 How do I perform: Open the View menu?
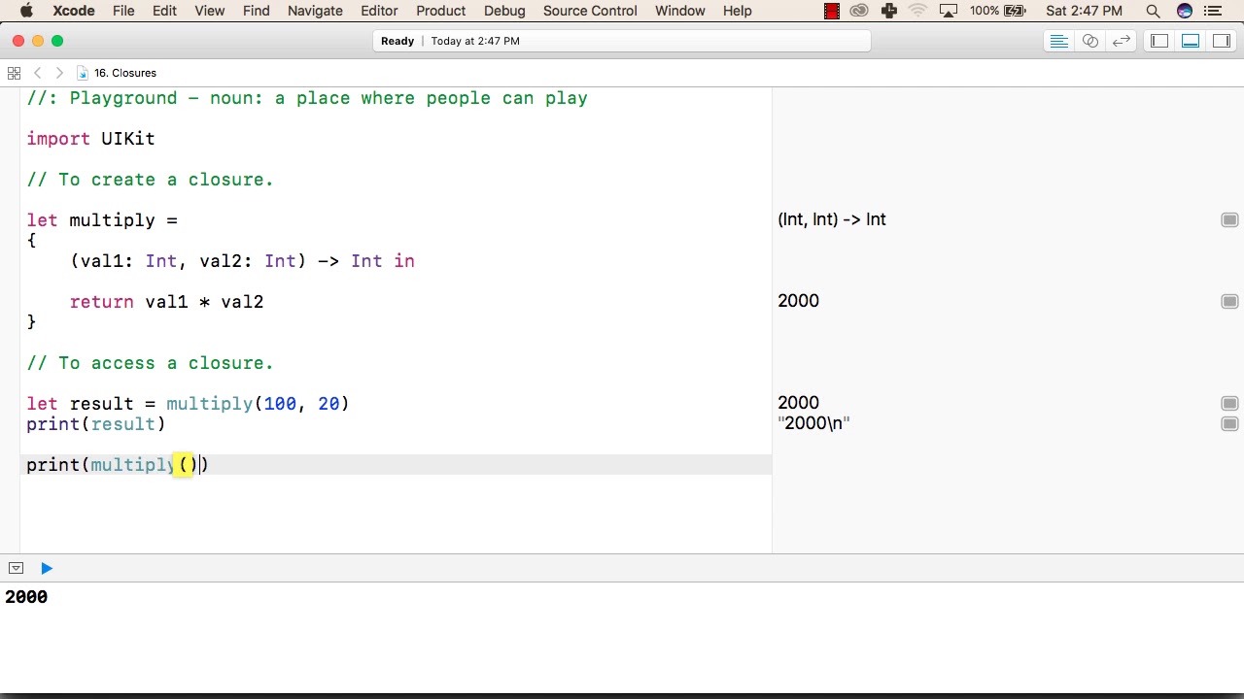pyautogui.click(x=209, y=11)
